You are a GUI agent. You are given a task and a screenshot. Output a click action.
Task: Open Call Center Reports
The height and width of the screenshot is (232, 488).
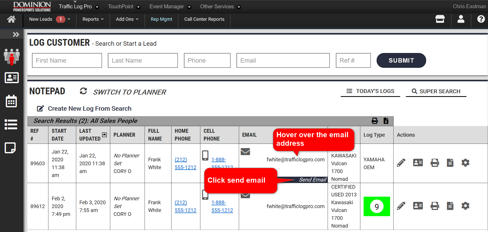point(204,19)
